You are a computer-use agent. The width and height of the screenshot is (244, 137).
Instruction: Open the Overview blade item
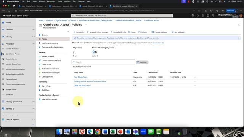[45, 35]
